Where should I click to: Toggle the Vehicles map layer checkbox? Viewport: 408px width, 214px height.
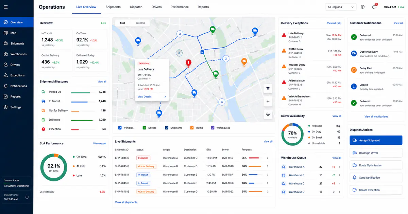tap(120, 128)
